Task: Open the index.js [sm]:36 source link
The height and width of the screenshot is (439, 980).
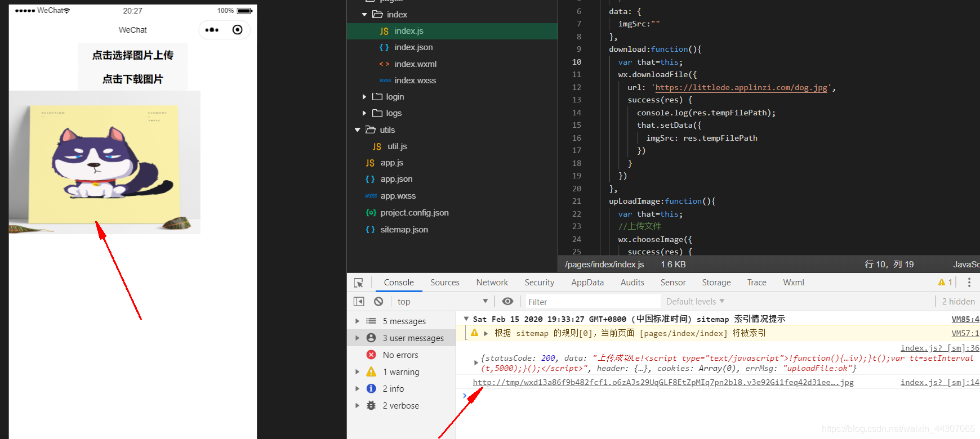Action: pos(940,348)
